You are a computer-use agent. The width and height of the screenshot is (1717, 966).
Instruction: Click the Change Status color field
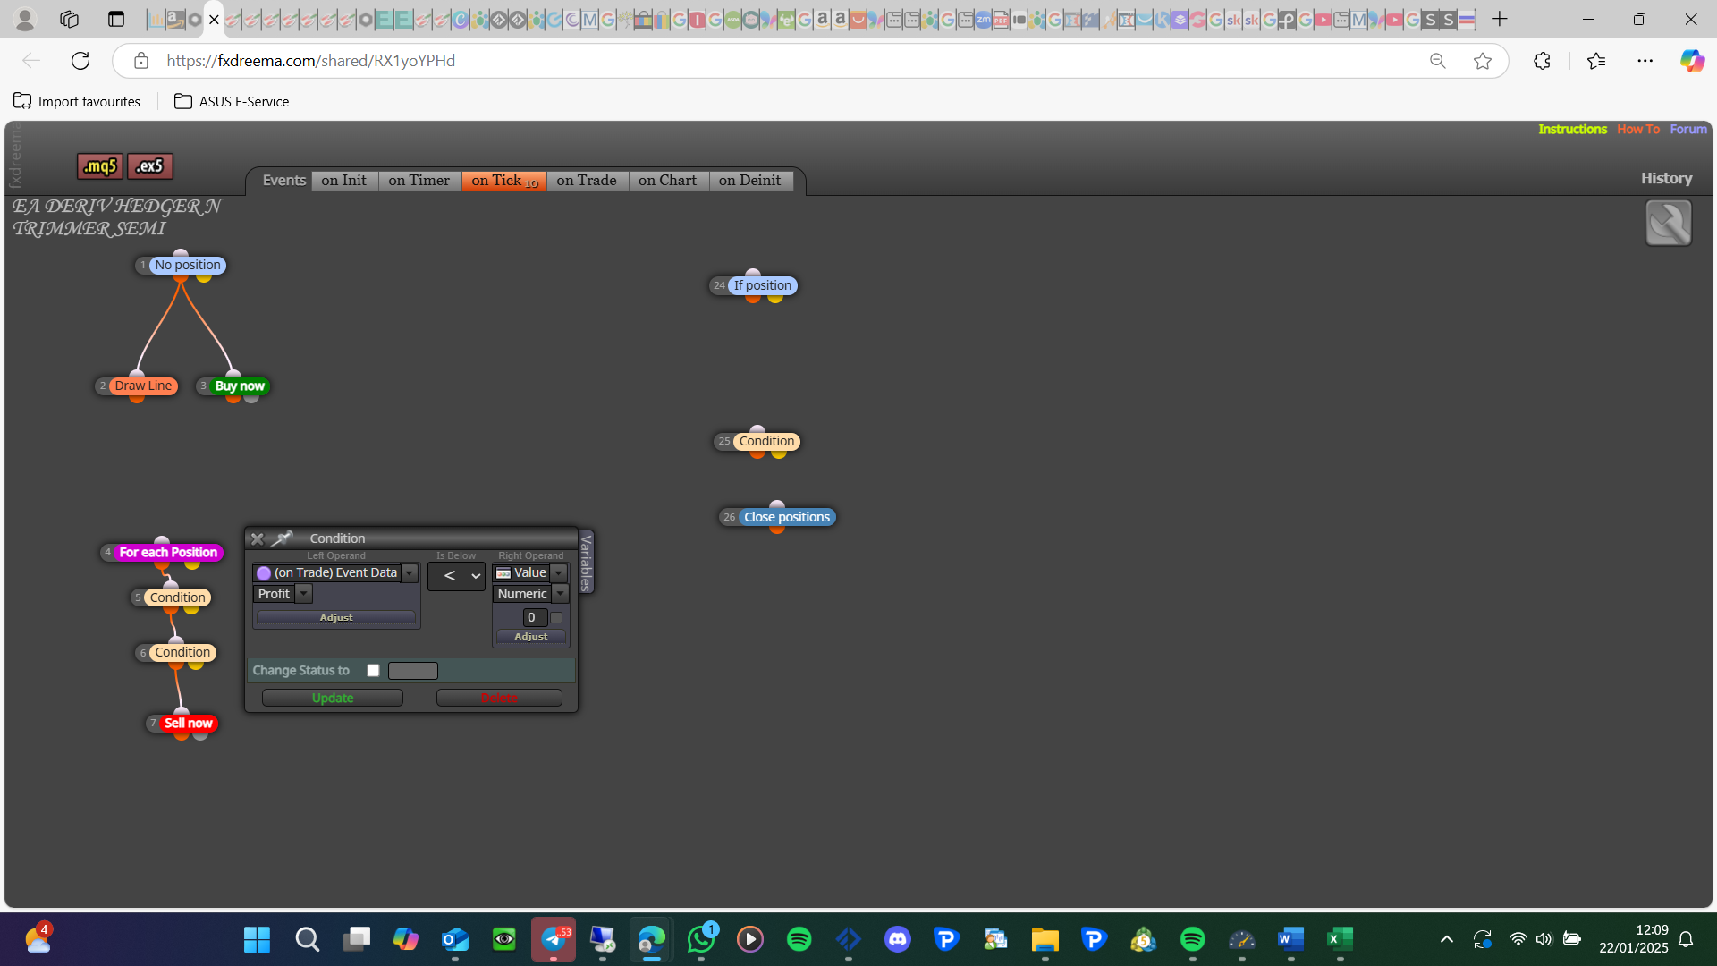(x=413, y=671)
